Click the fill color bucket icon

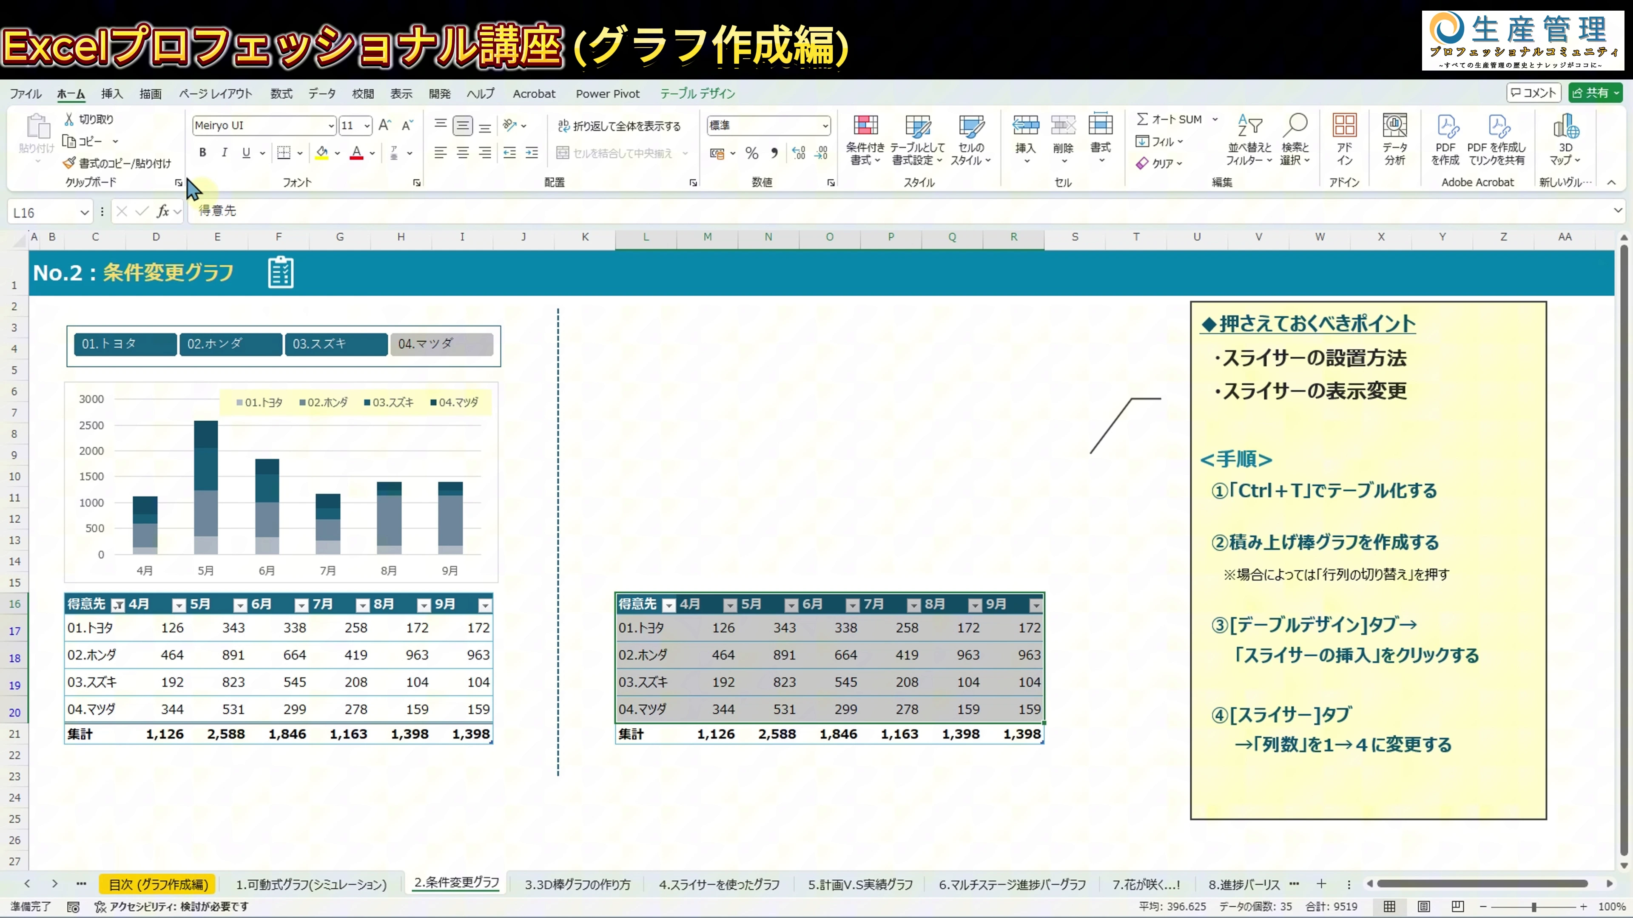[322, 153]
